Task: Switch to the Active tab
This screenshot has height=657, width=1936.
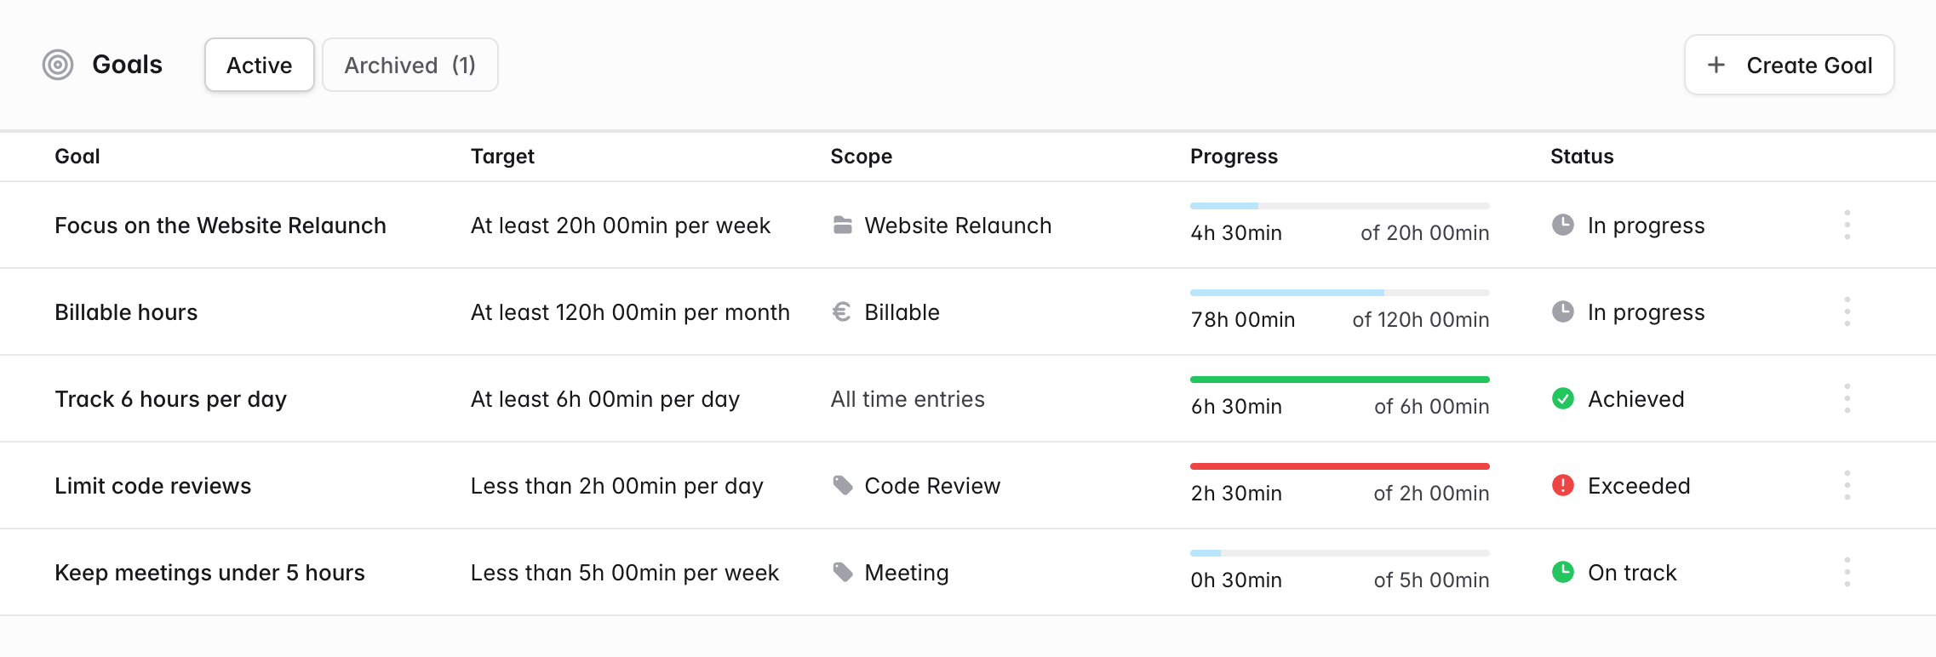Action: [x=260, y=65]
